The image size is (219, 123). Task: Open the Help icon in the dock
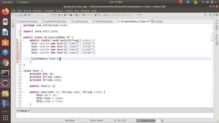5,53
